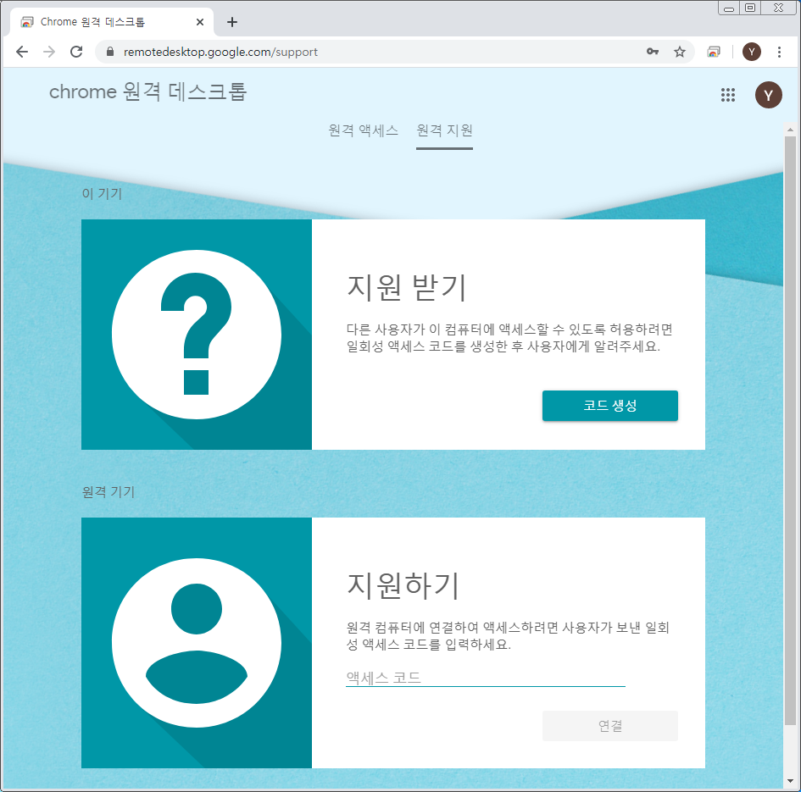Focus the 액세스 코드 input field
Viewport: 801px width, 792px height.
click(486, 678)
